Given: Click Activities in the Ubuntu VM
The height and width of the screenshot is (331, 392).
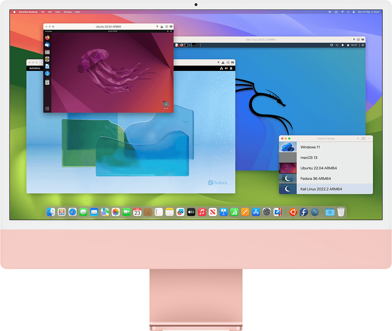Looking at the screenshot, I should [49, 31].
